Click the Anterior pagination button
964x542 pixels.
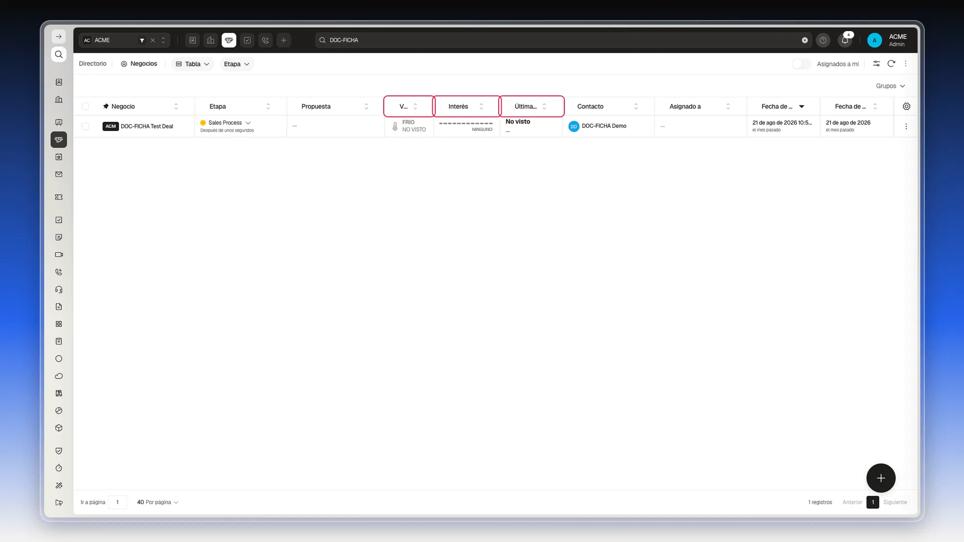[852, 502]
